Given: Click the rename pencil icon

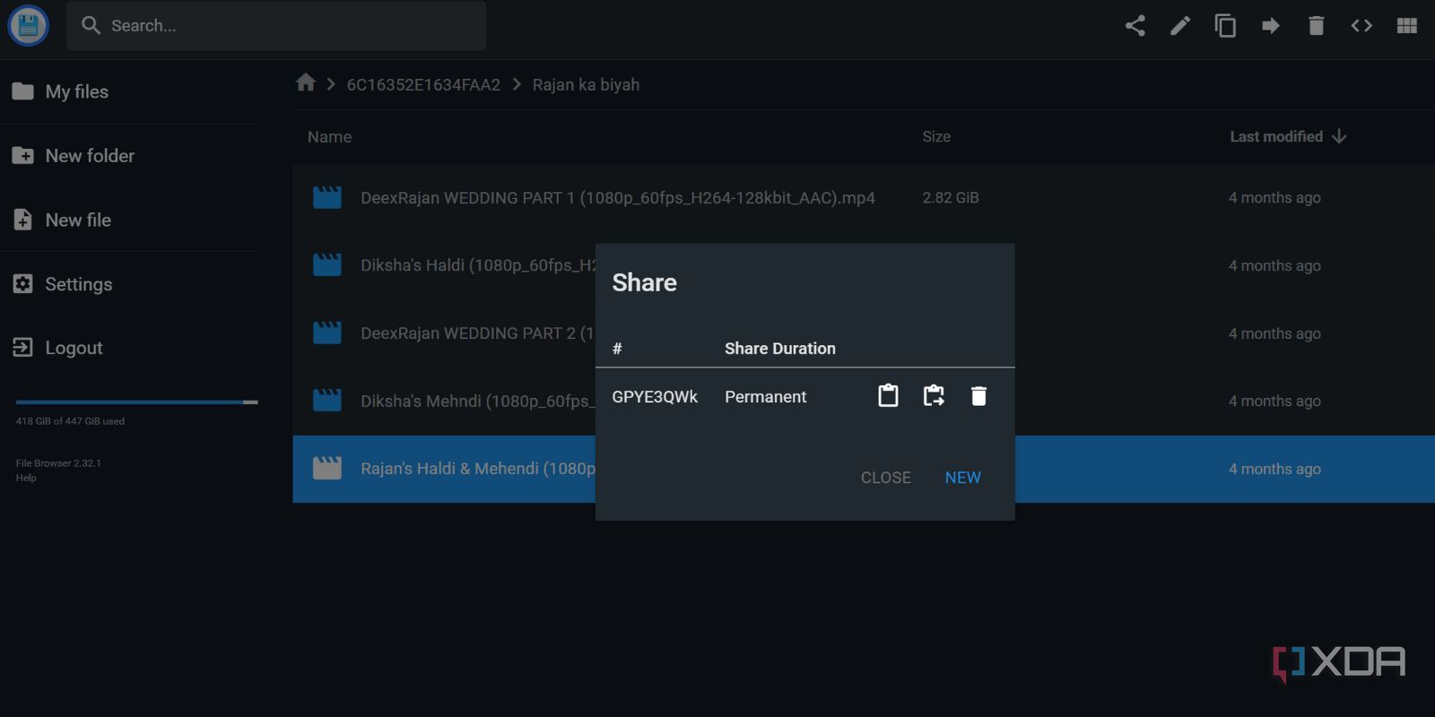Looking at the screenshot, I should [x=1180, y=25].
